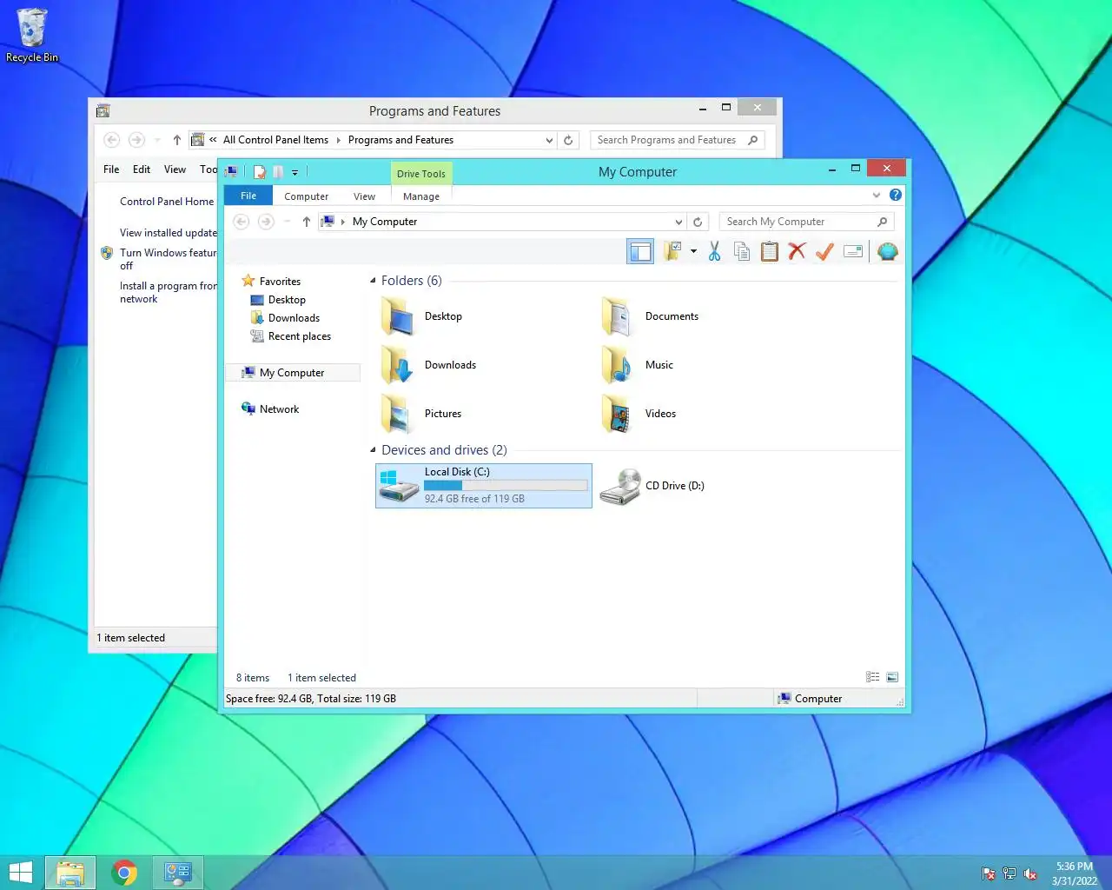The width and height of the screenshot is (1112, 890).
Task: Open the File ribbon tab in My Computer
Action: pos(248,196)
